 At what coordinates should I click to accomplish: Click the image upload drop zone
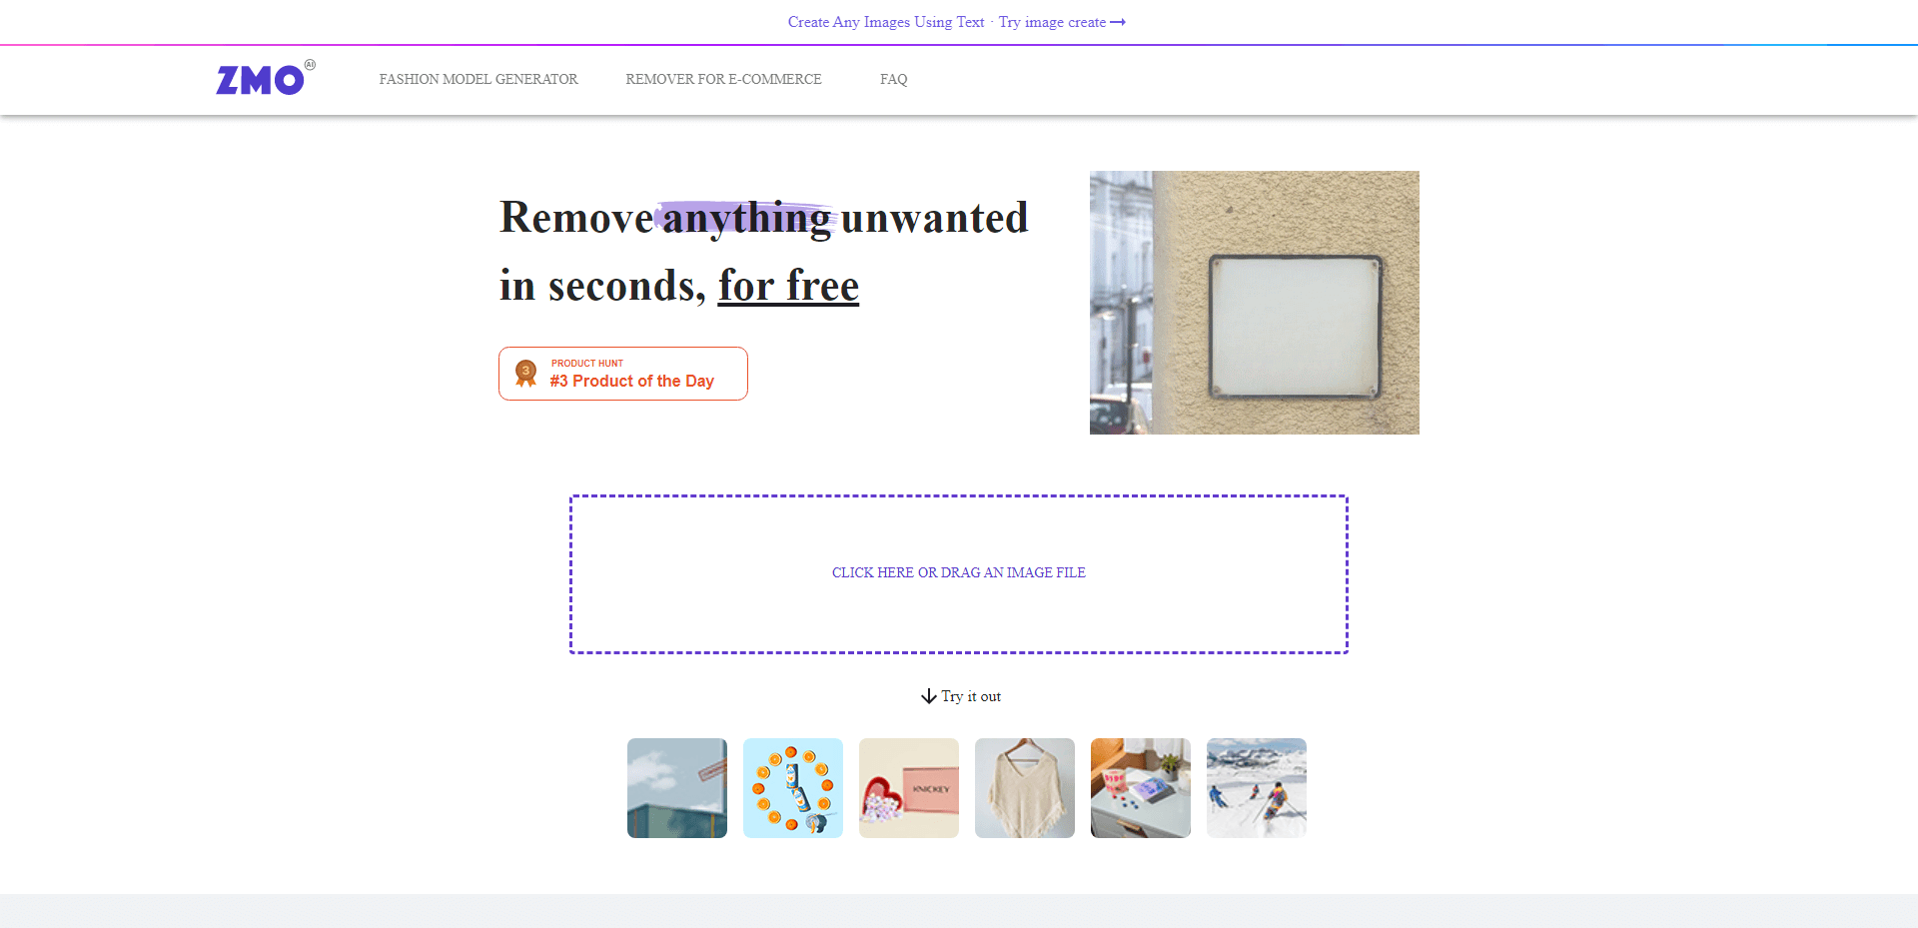click(x=959, y=574)
